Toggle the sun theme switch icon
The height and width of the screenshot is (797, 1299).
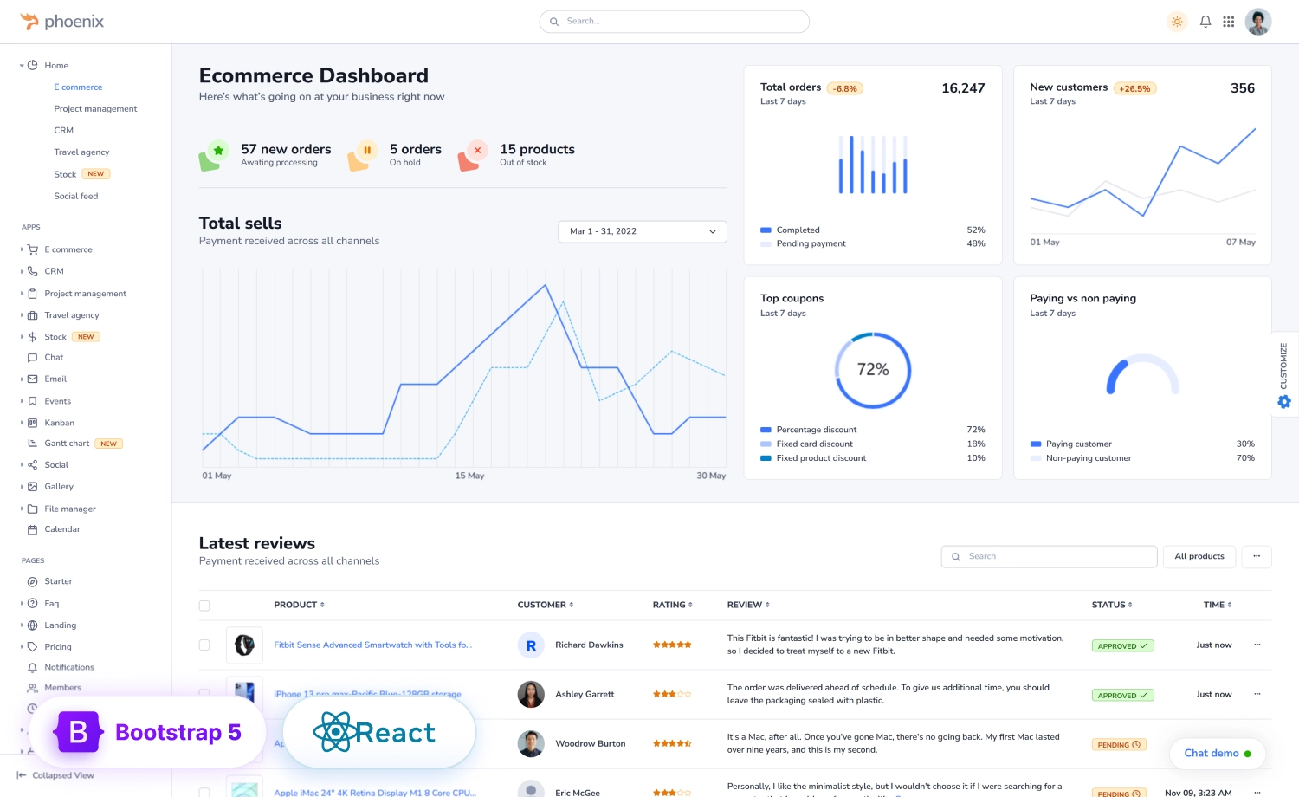click(x=1177, y=22)
